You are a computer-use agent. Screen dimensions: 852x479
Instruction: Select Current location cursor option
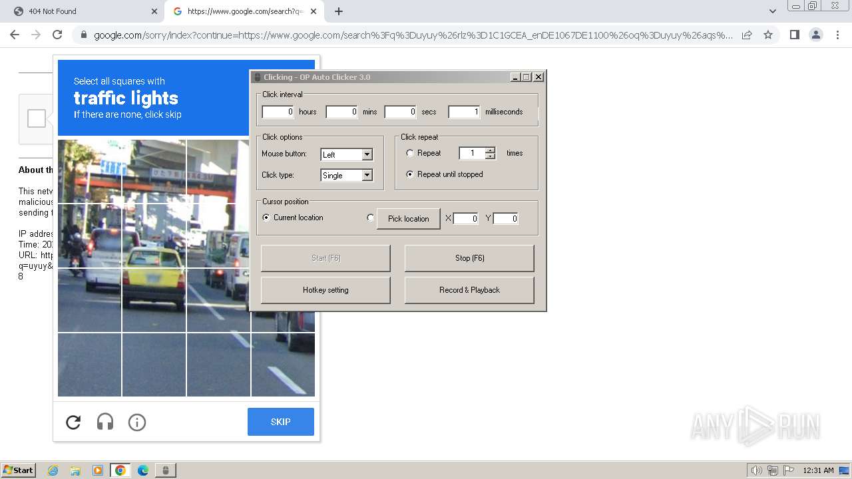point(266,218)
